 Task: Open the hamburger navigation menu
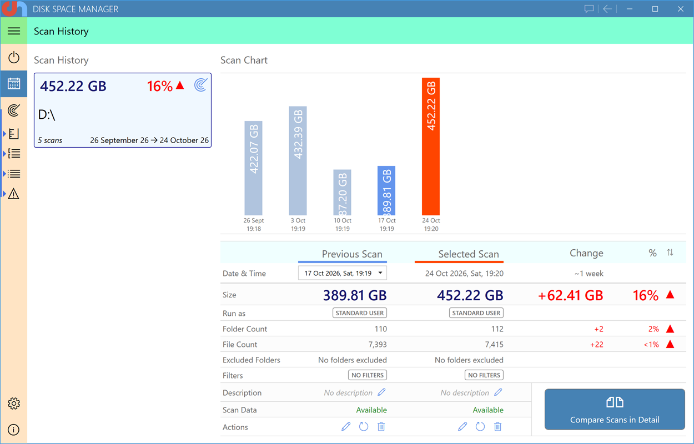pos(14,31)
